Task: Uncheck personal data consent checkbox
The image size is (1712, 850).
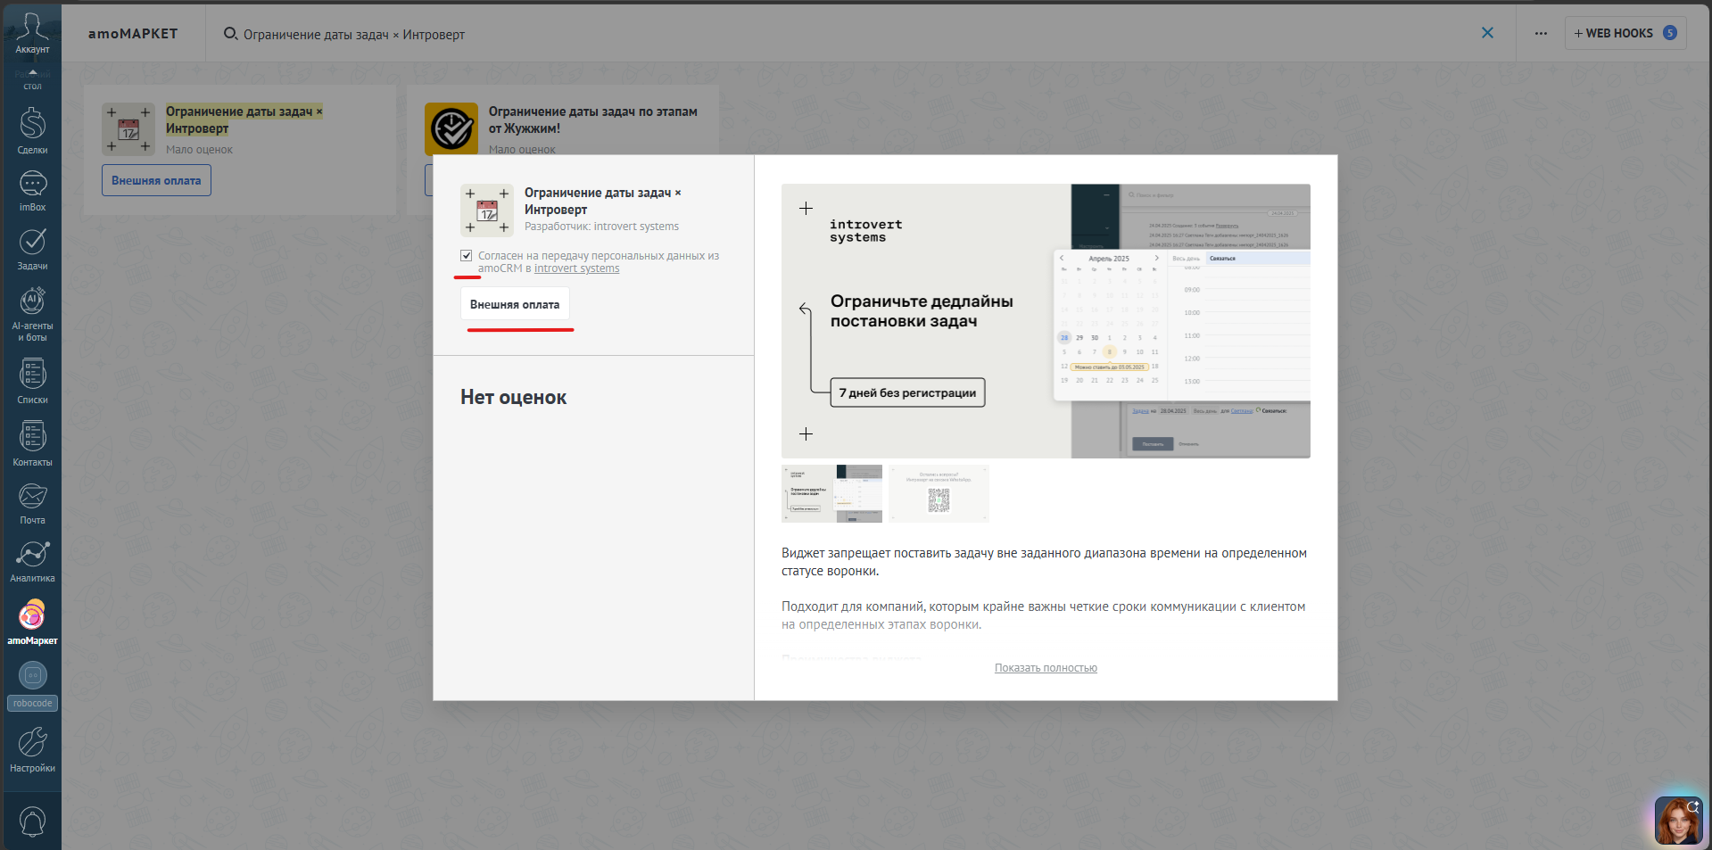Action: click(x=466, y=255)
